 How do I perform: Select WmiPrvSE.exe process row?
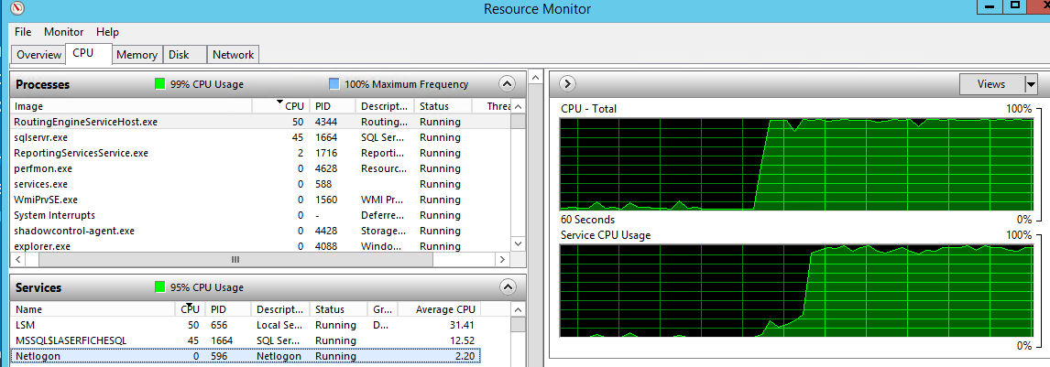pos(261,200)
